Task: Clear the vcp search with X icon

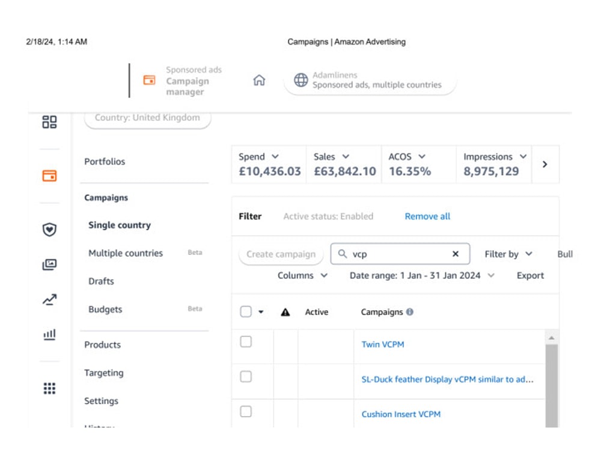Action: (x=456, y=254)
